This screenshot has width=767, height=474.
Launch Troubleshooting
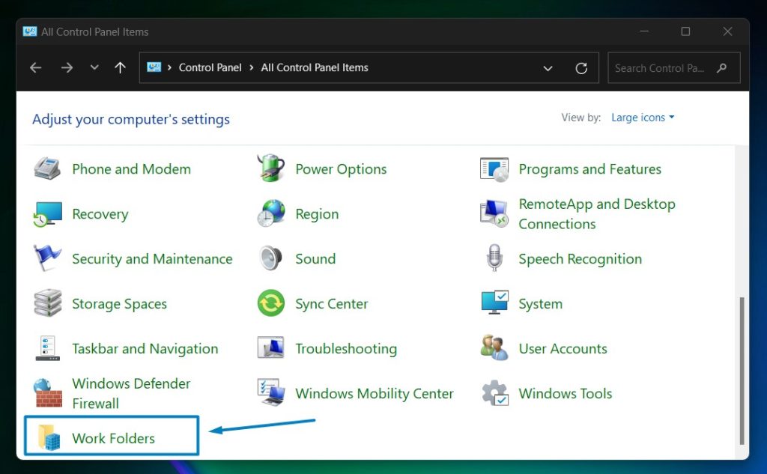click(346, 349)
